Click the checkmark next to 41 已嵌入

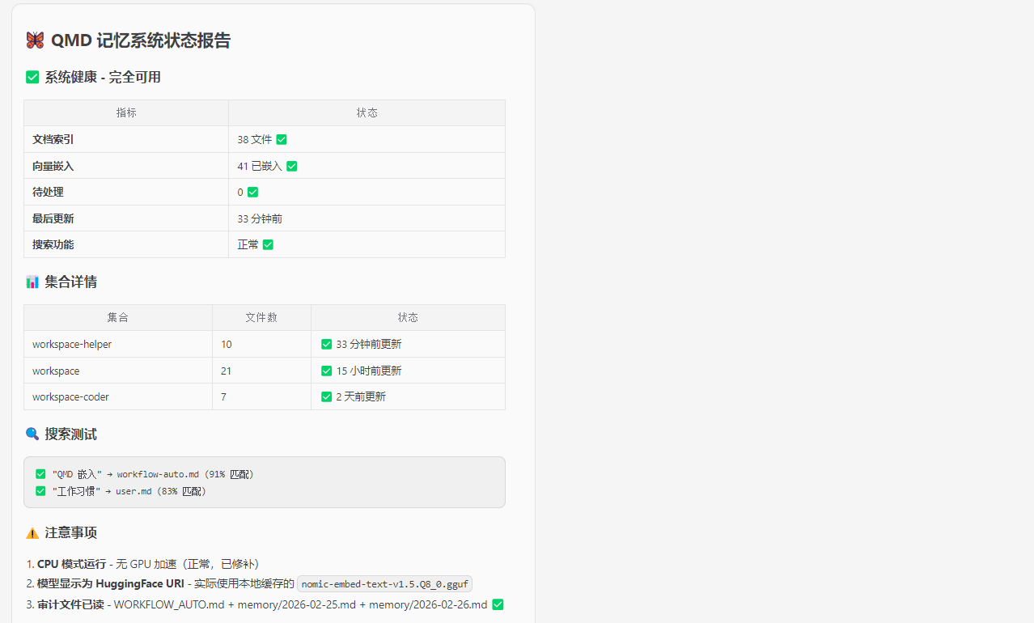[291, 166]
